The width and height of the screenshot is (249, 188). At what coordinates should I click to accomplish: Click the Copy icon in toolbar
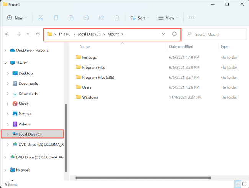click(x=56, y=18)
